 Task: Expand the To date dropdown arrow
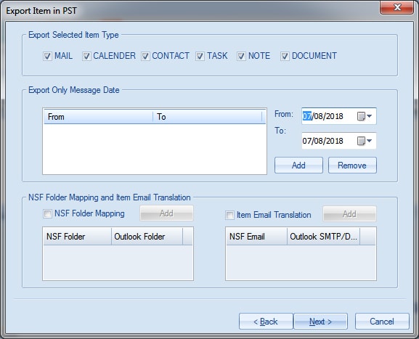(370, 141)
